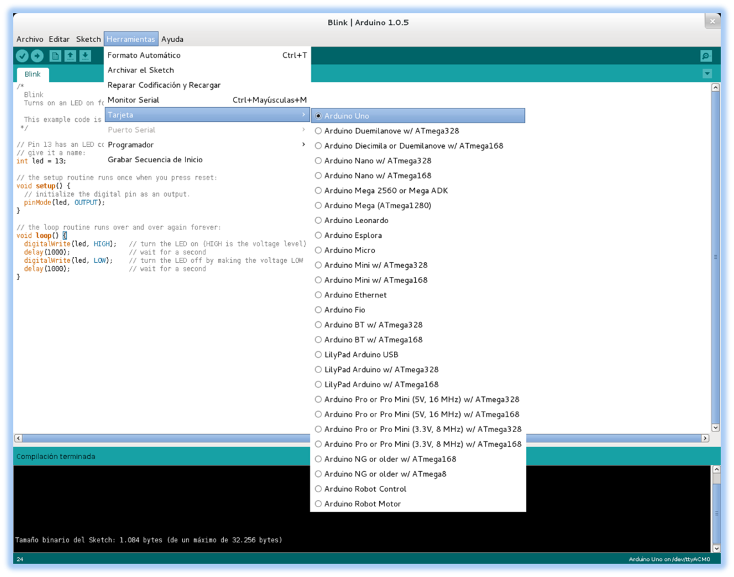Viewport: 734px width, 577px height.
Task: Select Arduino Mini w/ ATmega328
Action: 418,265
